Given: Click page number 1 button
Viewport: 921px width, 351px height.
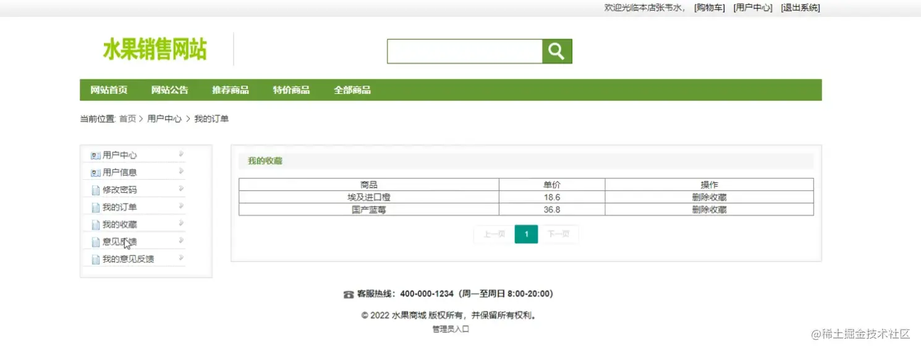Looking at the screenshot, I should pyautogui.click(x=527, y=235).
